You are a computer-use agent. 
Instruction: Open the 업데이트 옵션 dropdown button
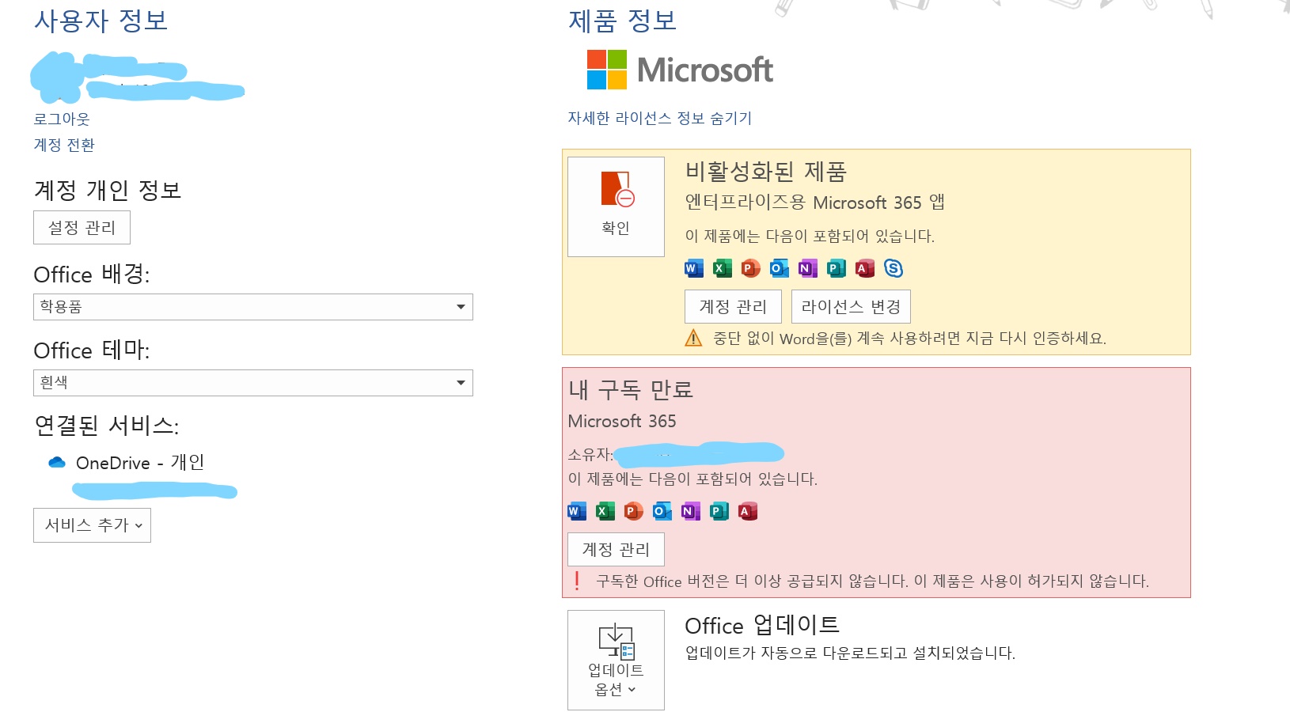coord(616,660)
